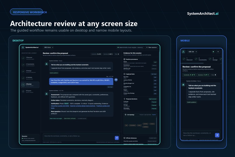Click the System Architect avatar beside Assessment message
The width and height of the screenshot is (235, 157).
[x=46, y=94]
